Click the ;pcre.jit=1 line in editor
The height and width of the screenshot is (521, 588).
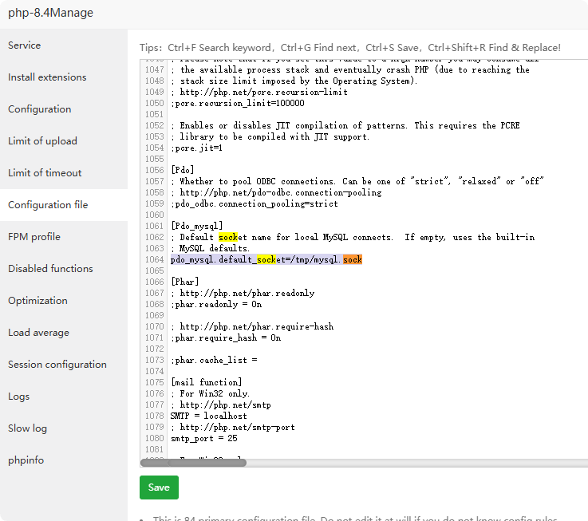coord(197,148)
